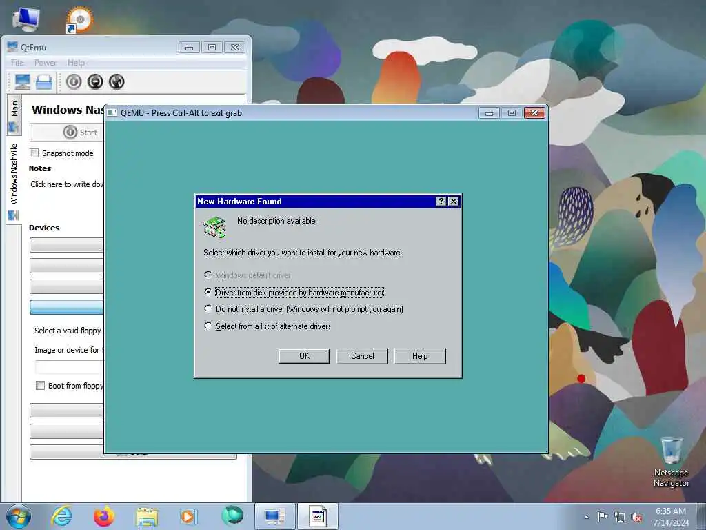Image resolution: width=706 pixels, height=530 pixels.
Task: Click the muted volume tray icon
Action: [636, 517]
